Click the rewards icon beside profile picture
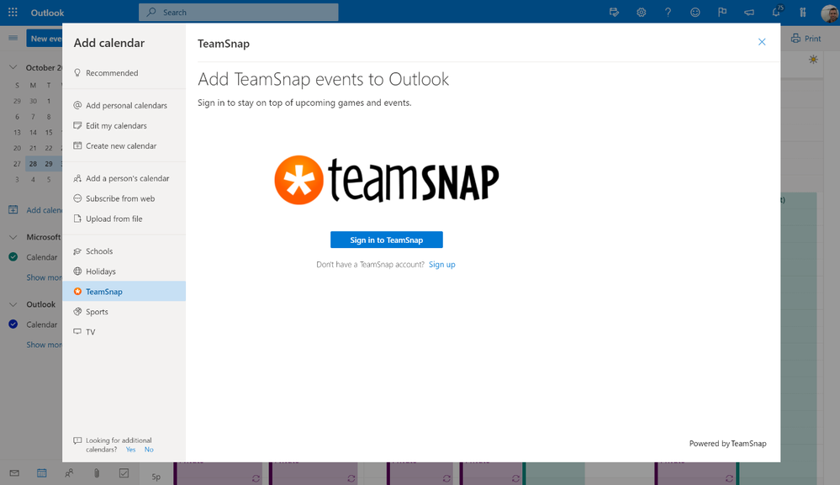840x485 pixels. coord(802,13)
